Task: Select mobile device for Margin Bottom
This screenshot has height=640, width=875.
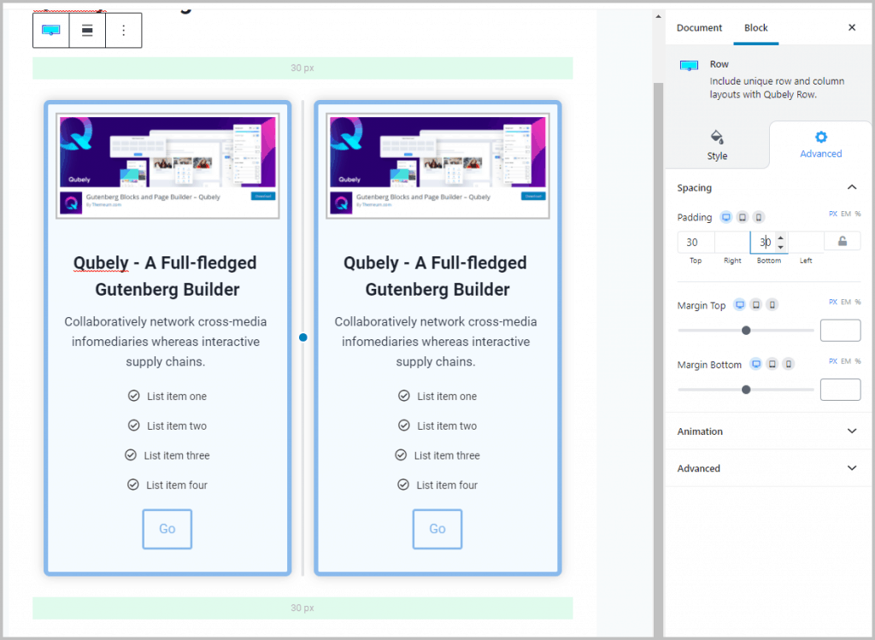Action: (x=788, y=364)
